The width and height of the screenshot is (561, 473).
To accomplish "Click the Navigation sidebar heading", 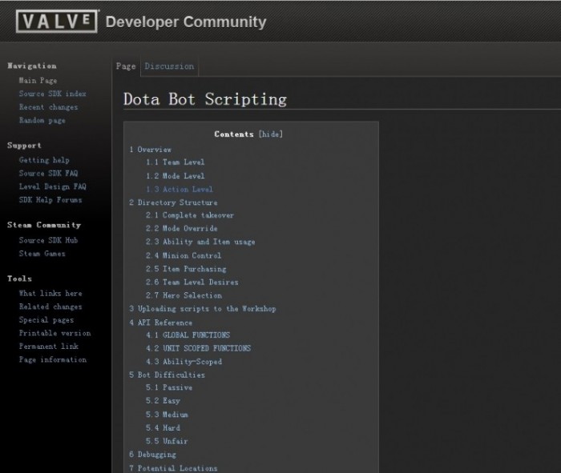I will point(32,66).
